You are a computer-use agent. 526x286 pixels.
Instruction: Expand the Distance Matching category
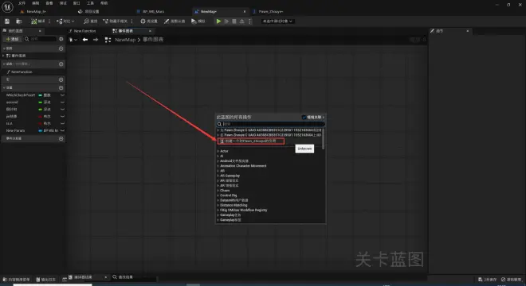[218, 205]
